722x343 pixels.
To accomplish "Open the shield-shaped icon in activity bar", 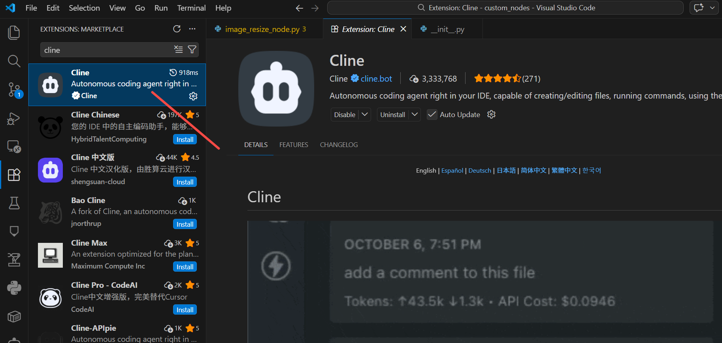I will coord(14,231).
